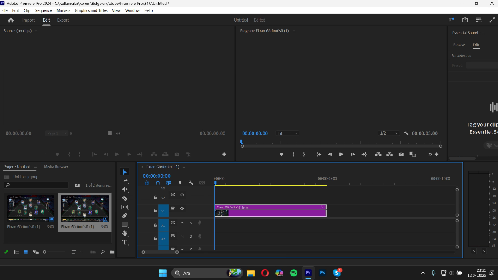Open Fit zoom level dropdown
498x280 pixels.
[288, 133]
